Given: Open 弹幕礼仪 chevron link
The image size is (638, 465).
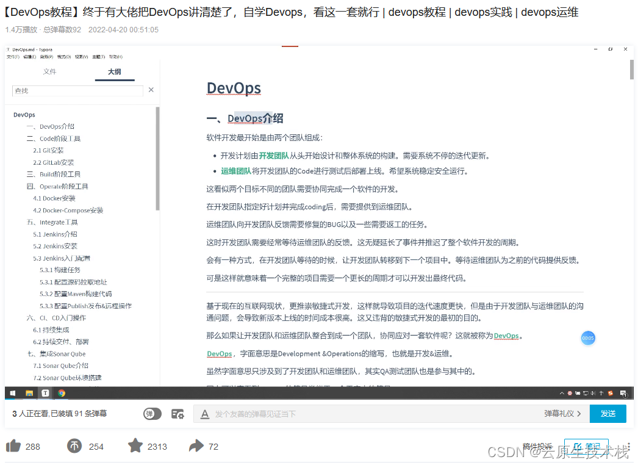Looking at the screenshot, I should pyautogui.click(x=562, y=414).
